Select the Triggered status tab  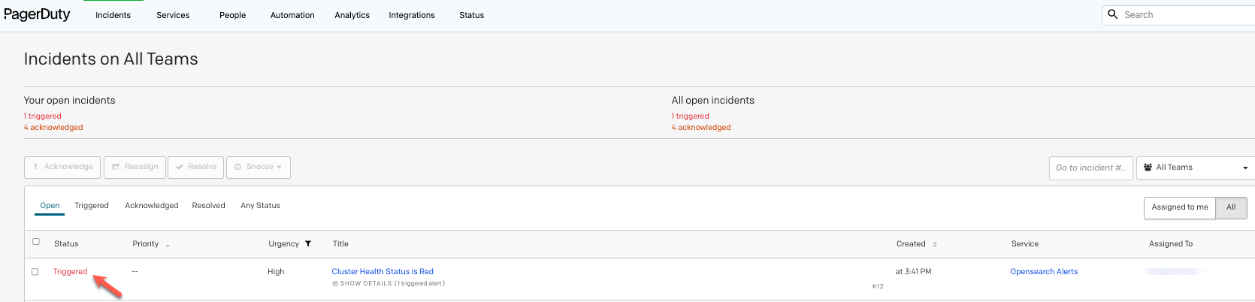(x=92, y=206)
